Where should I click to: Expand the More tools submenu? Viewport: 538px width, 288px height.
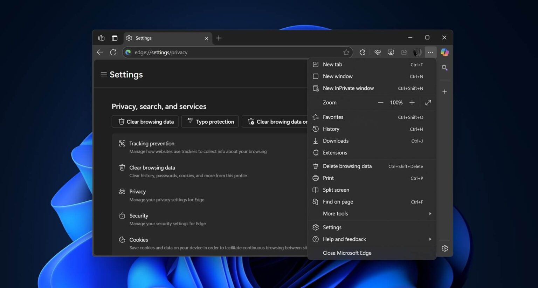click(335, 213)
